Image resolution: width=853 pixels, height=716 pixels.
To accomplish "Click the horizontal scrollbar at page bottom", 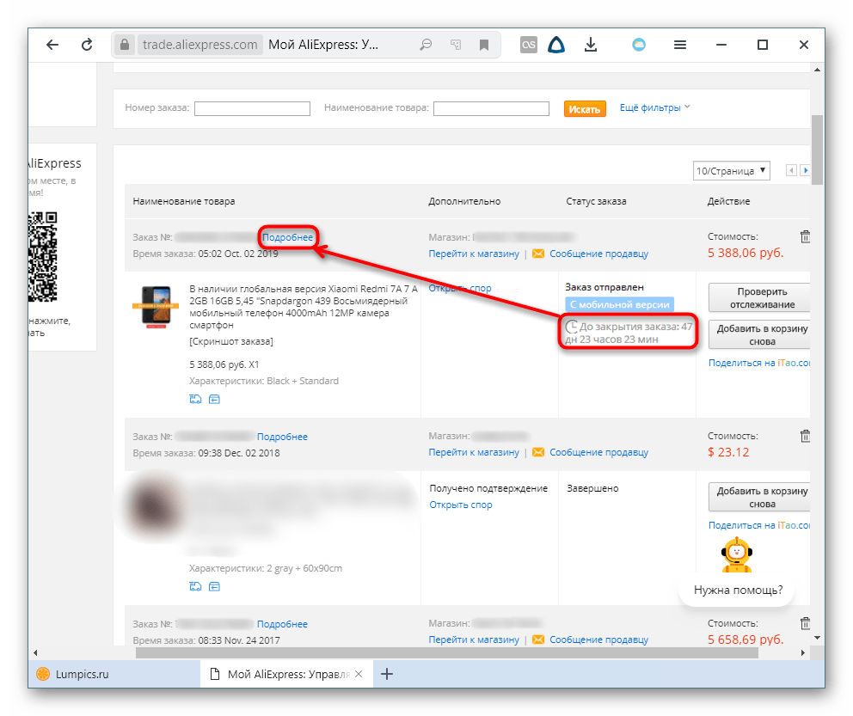I will click(x=446, y=653).
